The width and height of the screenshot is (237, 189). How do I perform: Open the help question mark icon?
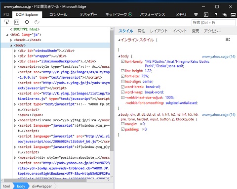216,15
